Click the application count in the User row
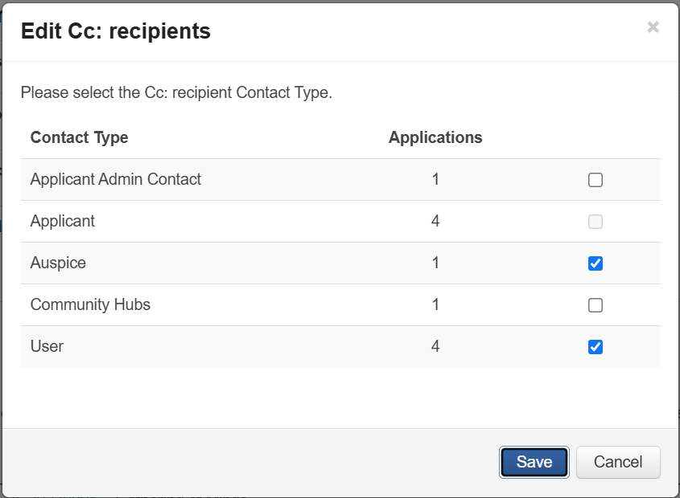The image size is (680, 498). point(435,346)
